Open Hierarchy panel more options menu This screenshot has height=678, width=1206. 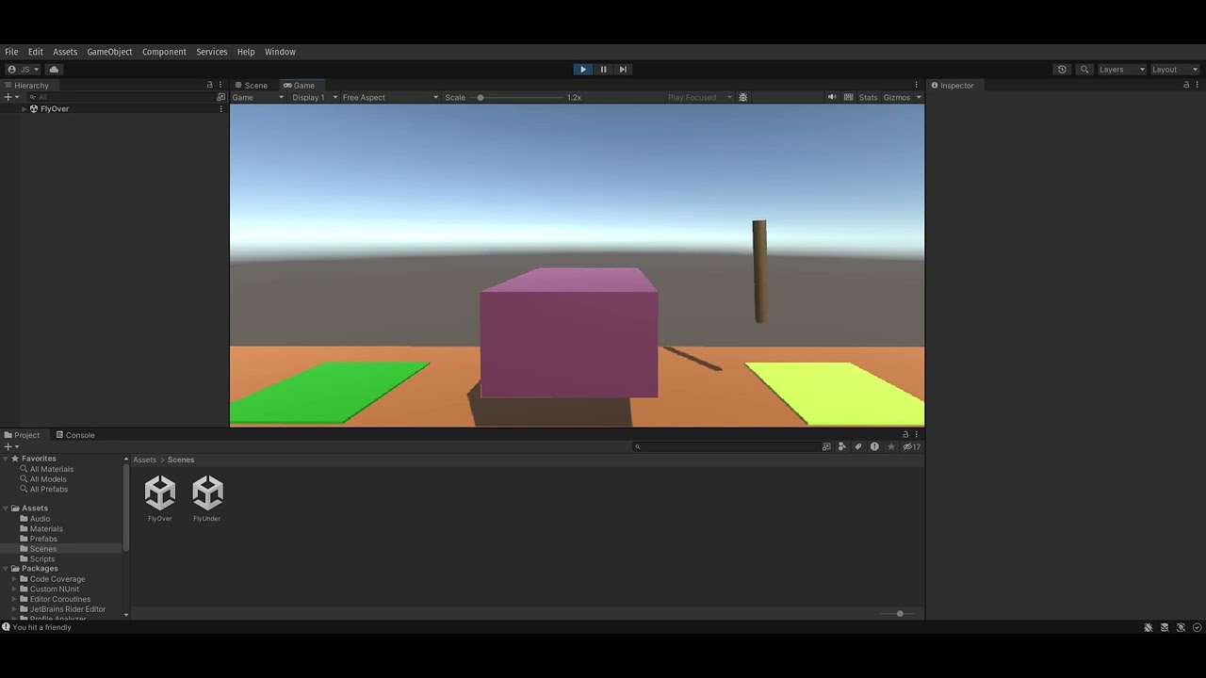click(x=221, y=85)
